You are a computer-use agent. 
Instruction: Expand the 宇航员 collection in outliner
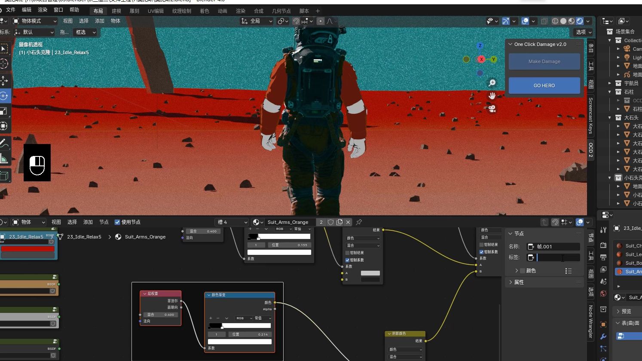[x=610, y=83]
